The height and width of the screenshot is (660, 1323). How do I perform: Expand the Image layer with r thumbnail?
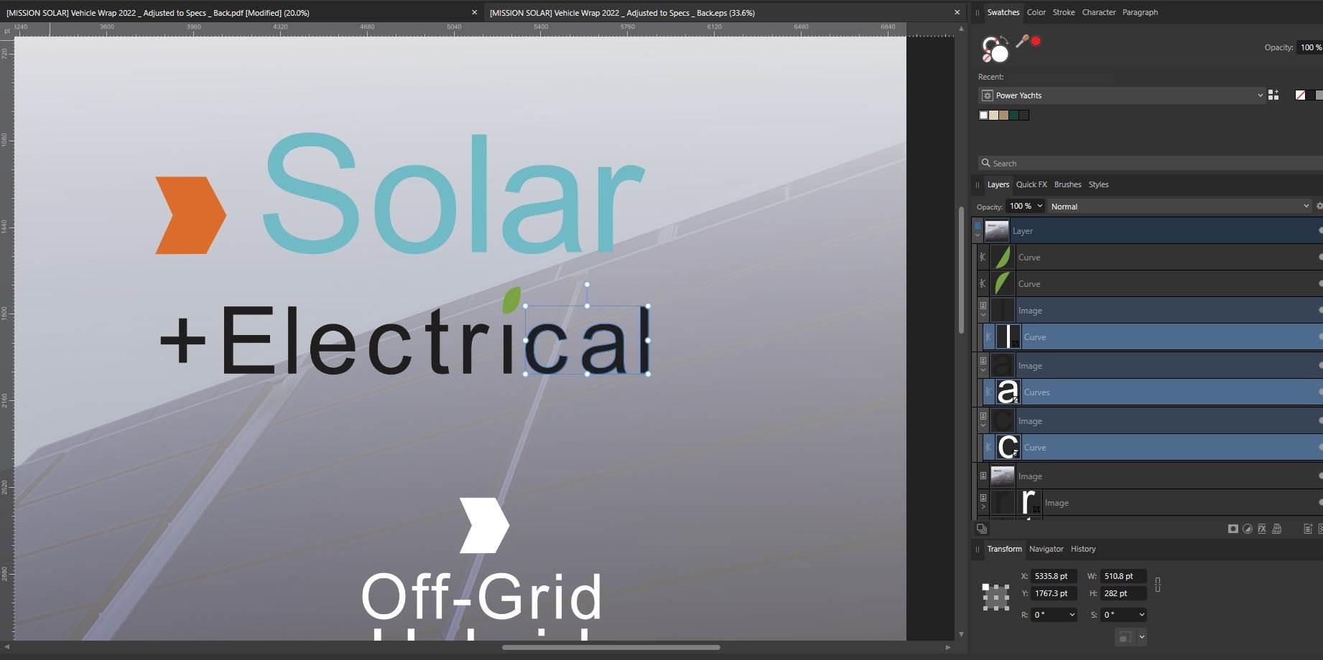(x=983, y=507)
